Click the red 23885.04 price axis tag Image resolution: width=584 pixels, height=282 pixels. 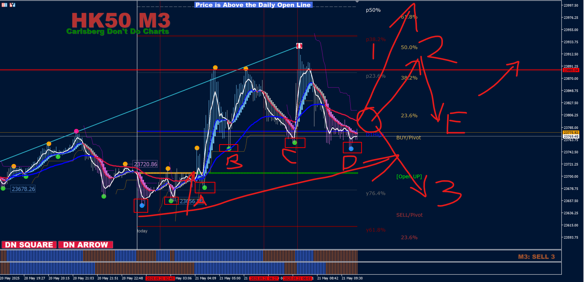(571, 70)
